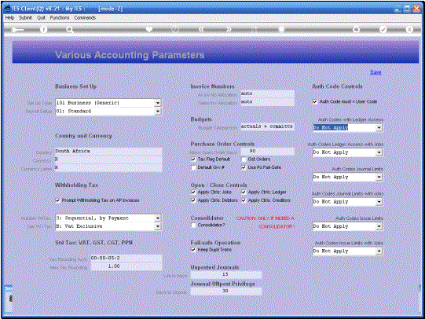Open the Functions menu
The image size is (425, 319).
tap(60, 17)
